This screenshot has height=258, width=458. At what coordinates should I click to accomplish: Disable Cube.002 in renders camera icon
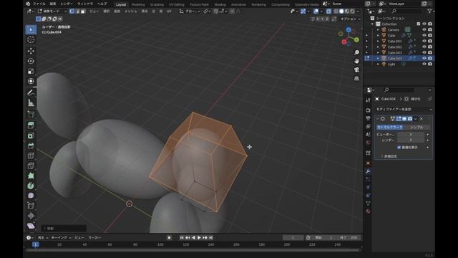[x=430, y=47]
